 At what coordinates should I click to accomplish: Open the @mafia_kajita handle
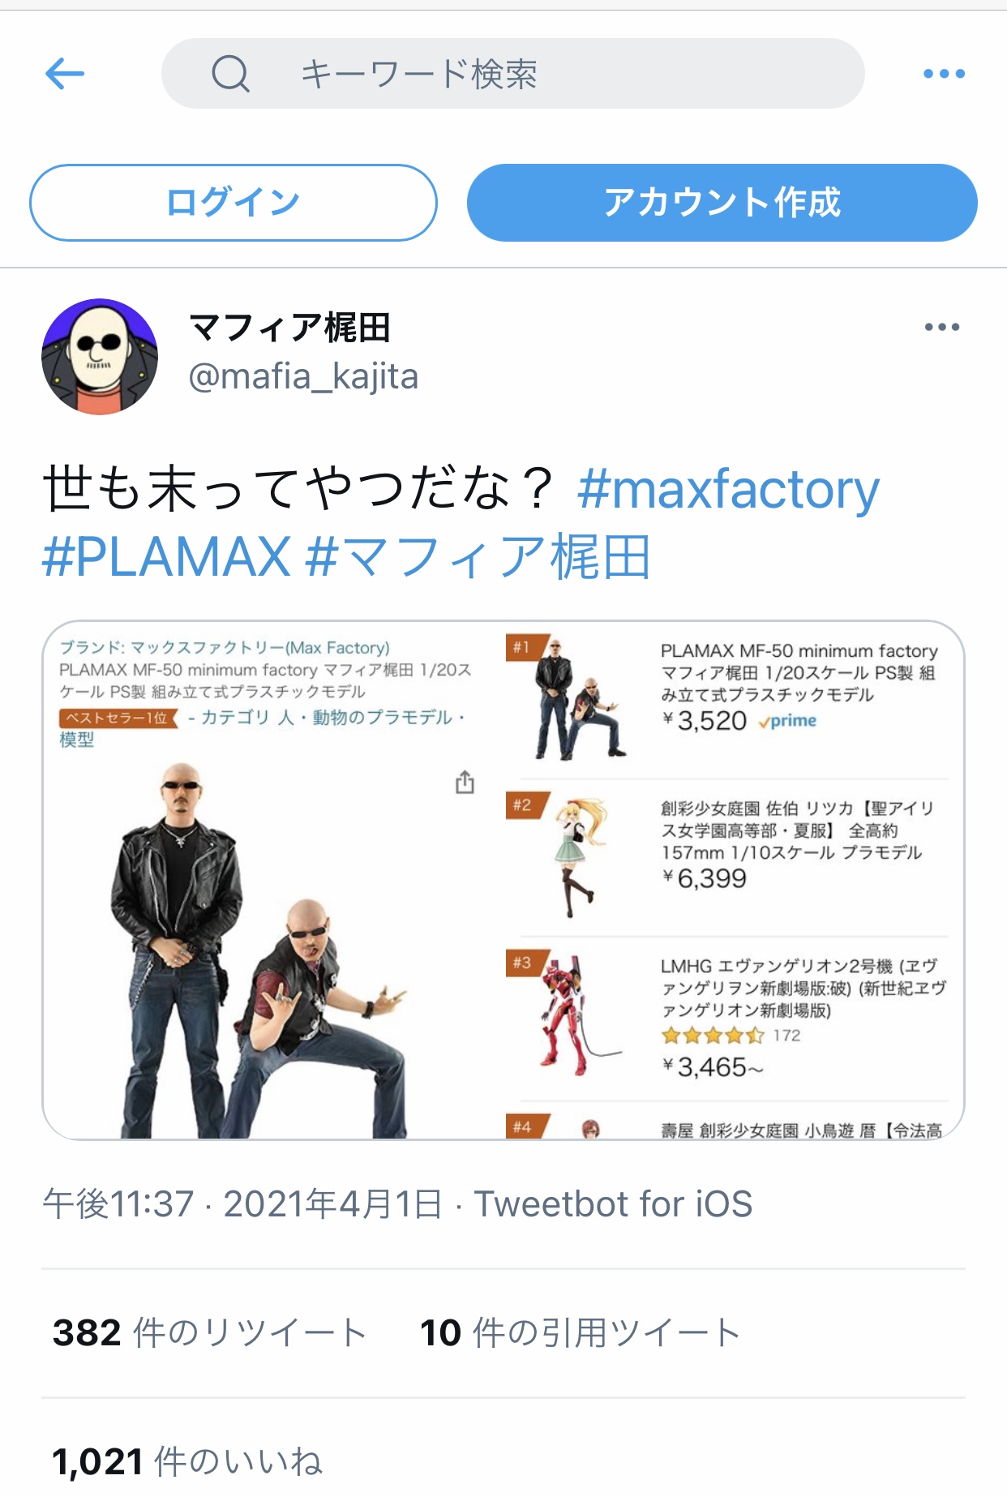(303, 376)
